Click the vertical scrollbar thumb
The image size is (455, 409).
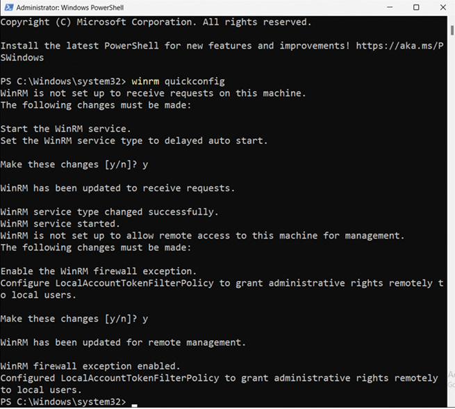(x=452, y=30)
